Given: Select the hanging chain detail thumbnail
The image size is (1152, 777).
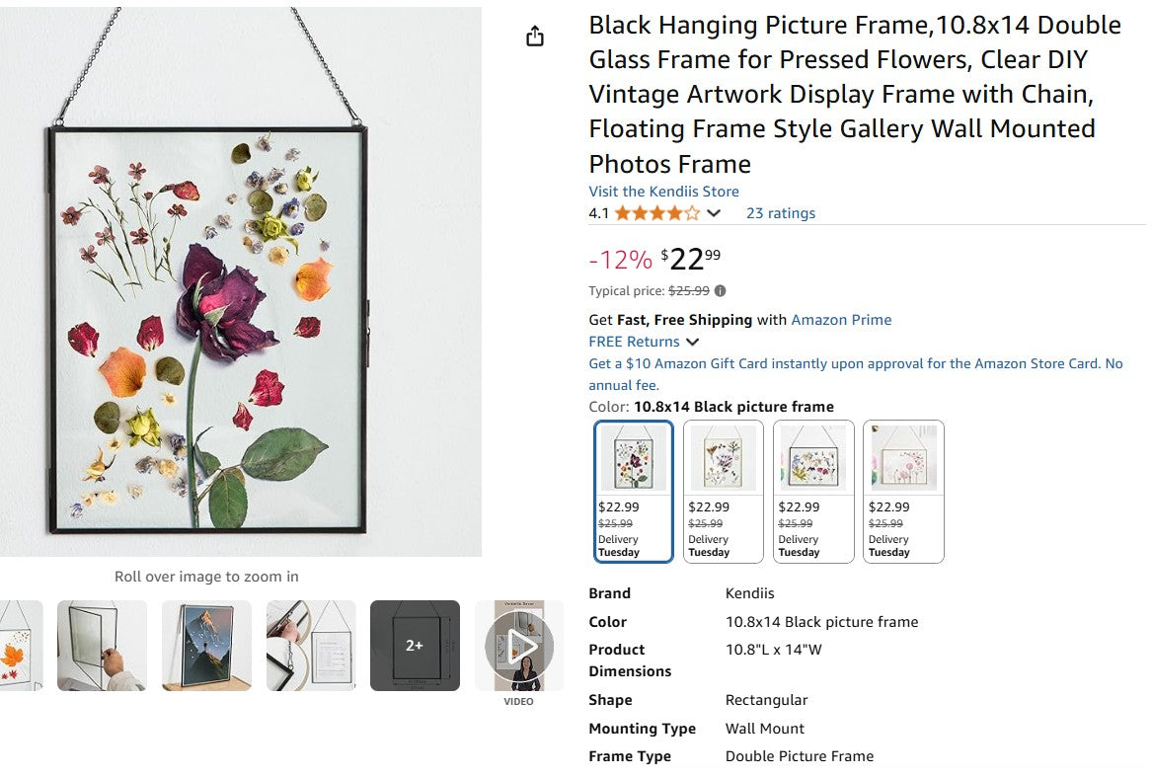Looking at the screenshot, I should [311, 646].
